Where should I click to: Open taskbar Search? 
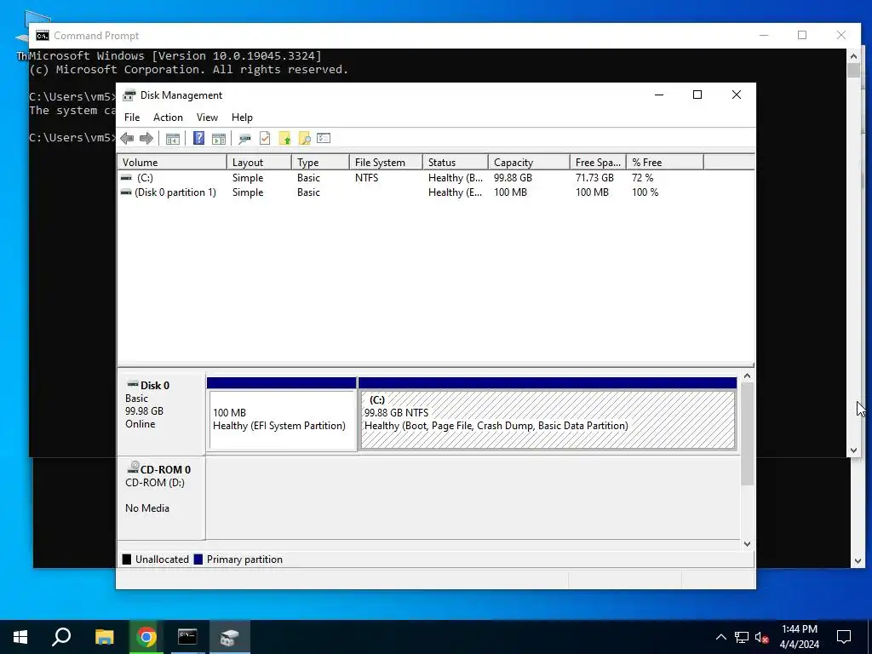61,637
